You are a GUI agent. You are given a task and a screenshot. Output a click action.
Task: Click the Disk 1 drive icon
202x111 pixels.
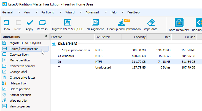(x=54, y=44)
